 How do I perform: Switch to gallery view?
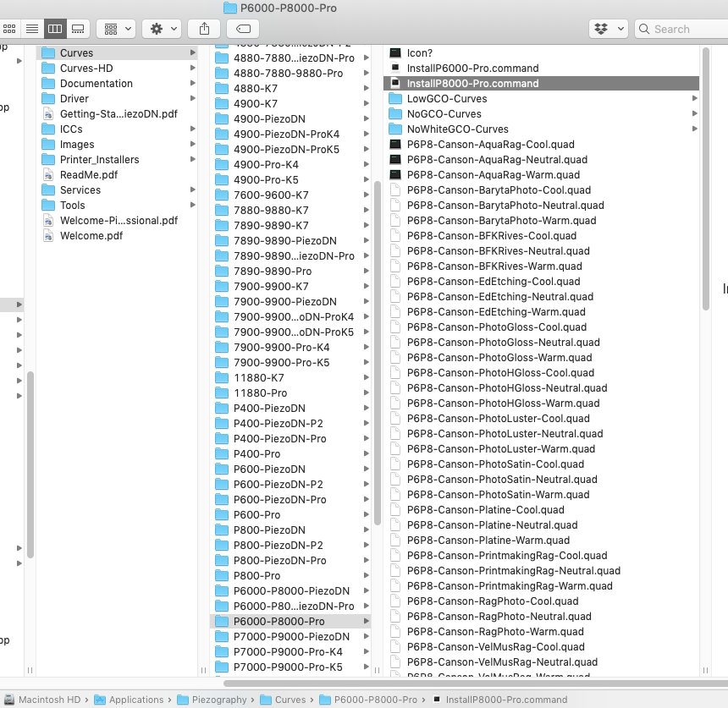pyautogui.click(x=78, y=29)
